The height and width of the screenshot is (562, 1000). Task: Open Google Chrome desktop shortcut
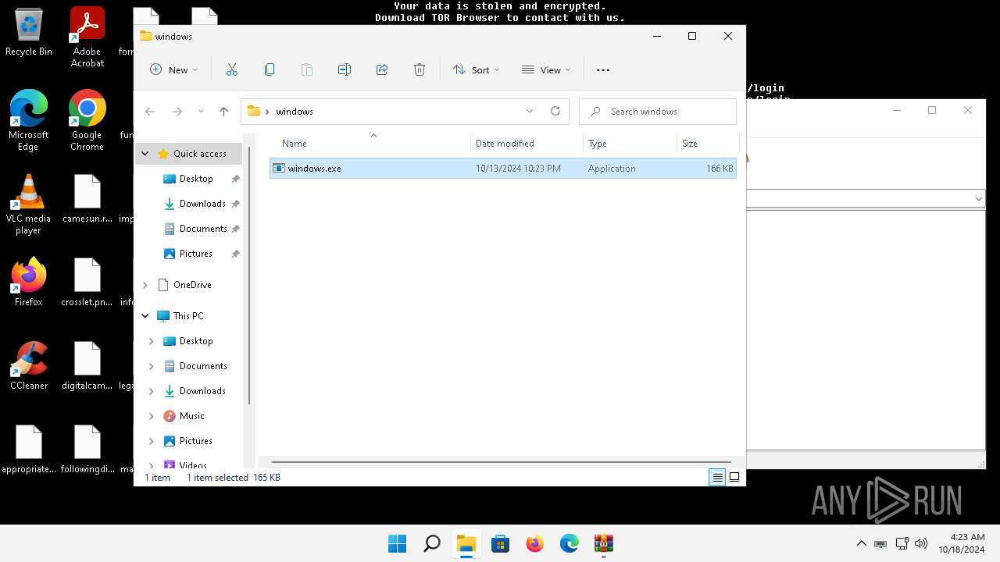(x=87, y=120)
